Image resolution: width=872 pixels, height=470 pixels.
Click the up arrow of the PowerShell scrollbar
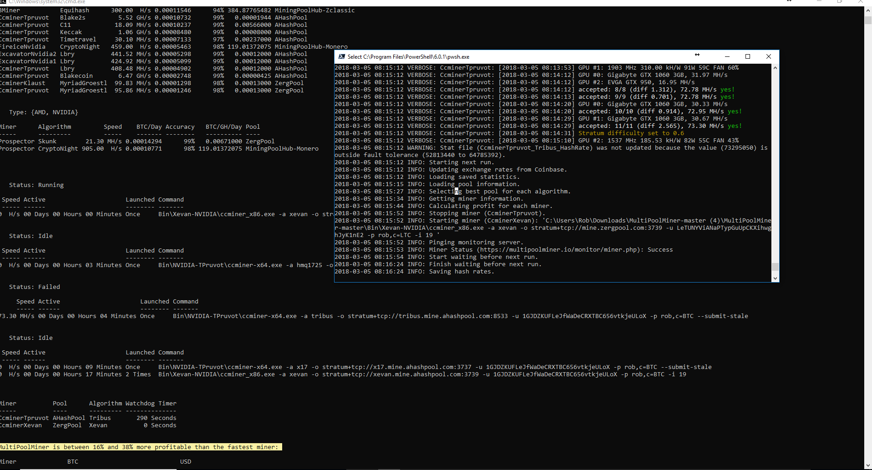[775, 67]
